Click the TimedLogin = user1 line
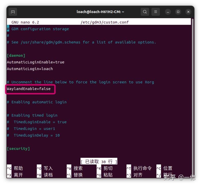 point(31,129)
